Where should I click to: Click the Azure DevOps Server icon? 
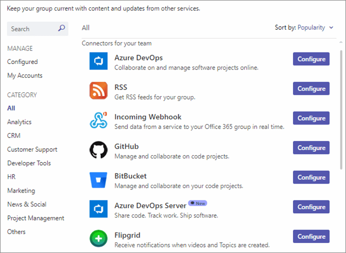click(x=99, y=208)
